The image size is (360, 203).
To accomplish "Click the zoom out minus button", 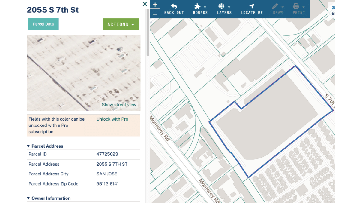I will [155, 14].
